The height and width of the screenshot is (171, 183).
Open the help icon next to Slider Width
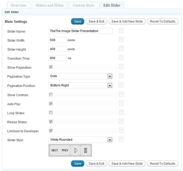point(121,40)
